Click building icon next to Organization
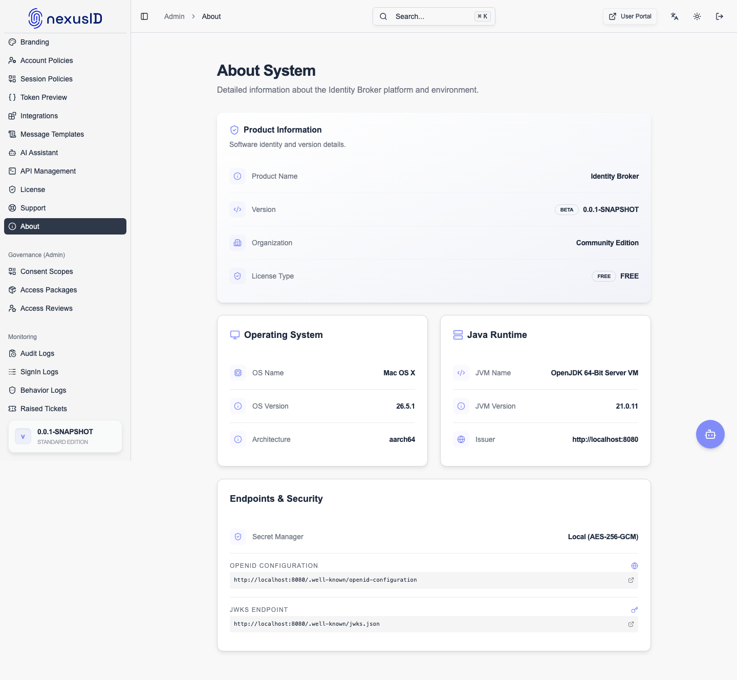This screenshot has width=737, height=680. (237, 243)
